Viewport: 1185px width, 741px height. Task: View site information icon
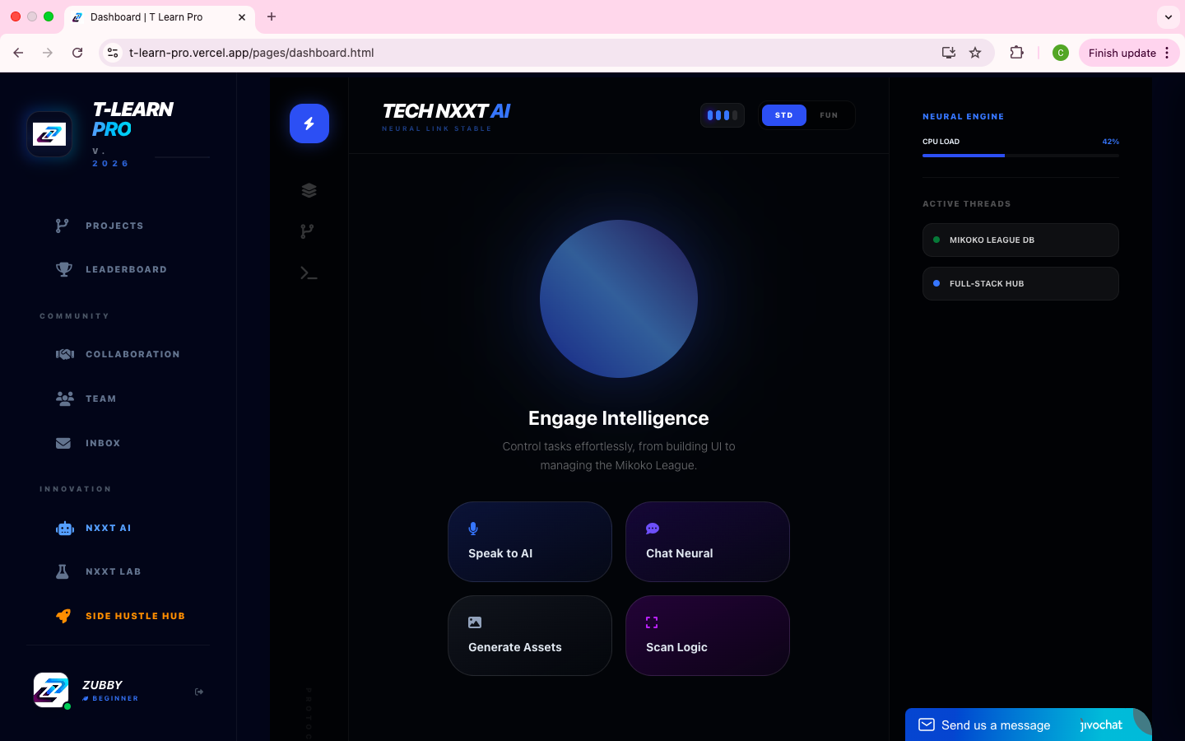[x=113, y=53]
